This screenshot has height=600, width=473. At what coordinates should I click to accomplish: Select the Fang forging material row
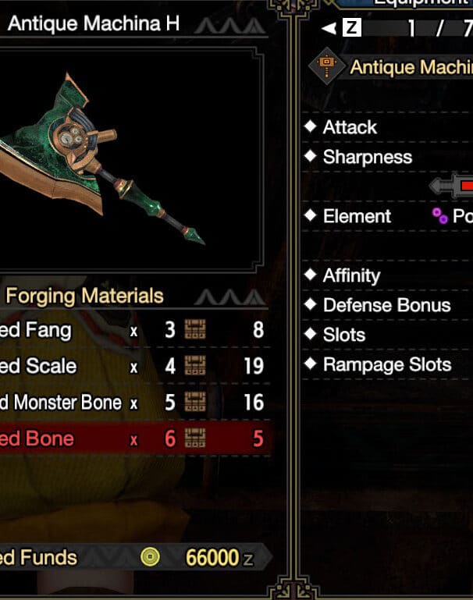135,330
